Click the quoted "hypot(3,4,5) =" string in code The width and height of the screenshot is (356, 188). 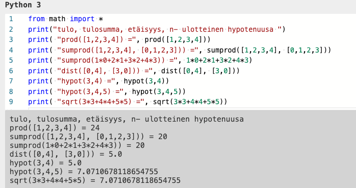coord(90,91)
